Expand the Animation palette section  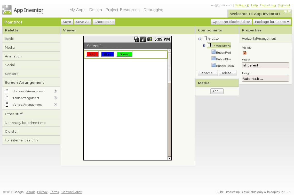point(31,56)
